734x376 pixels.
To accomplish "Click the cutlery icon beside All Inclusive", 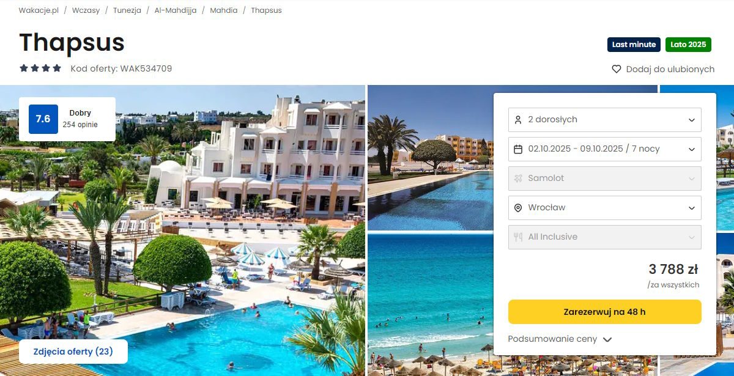I will pyautogui.click(x=518, y=237).
